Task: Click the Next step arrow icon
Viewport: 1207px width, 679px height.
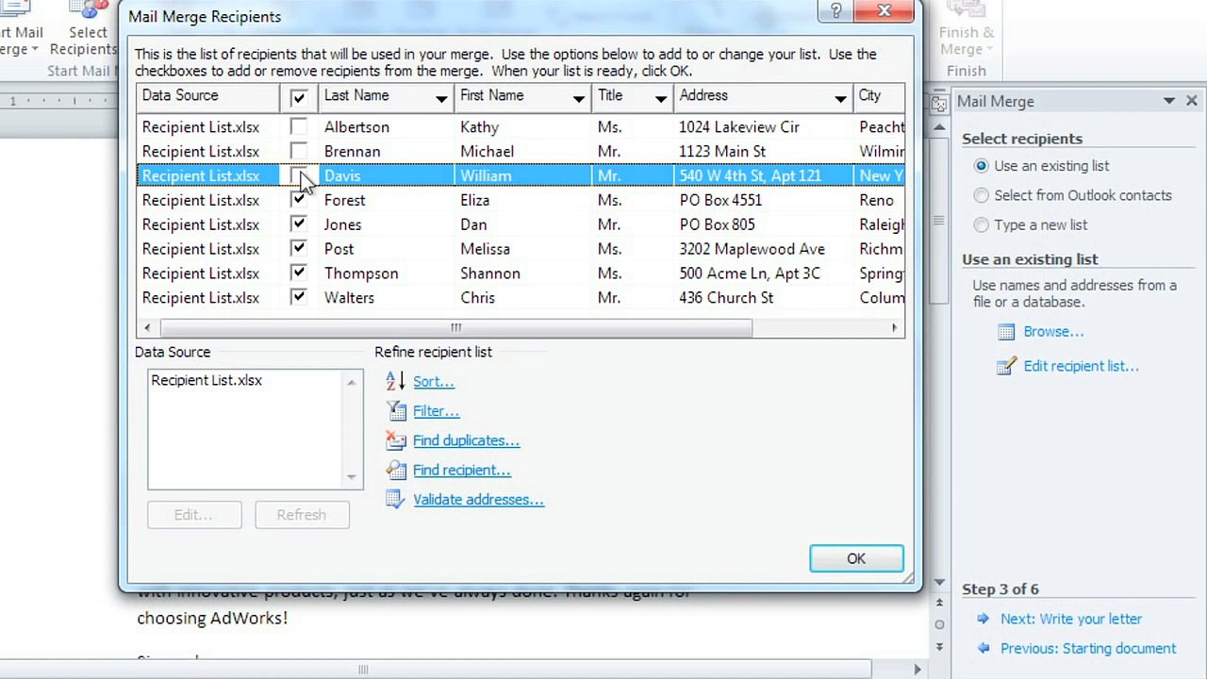Action: click(984, 619)
